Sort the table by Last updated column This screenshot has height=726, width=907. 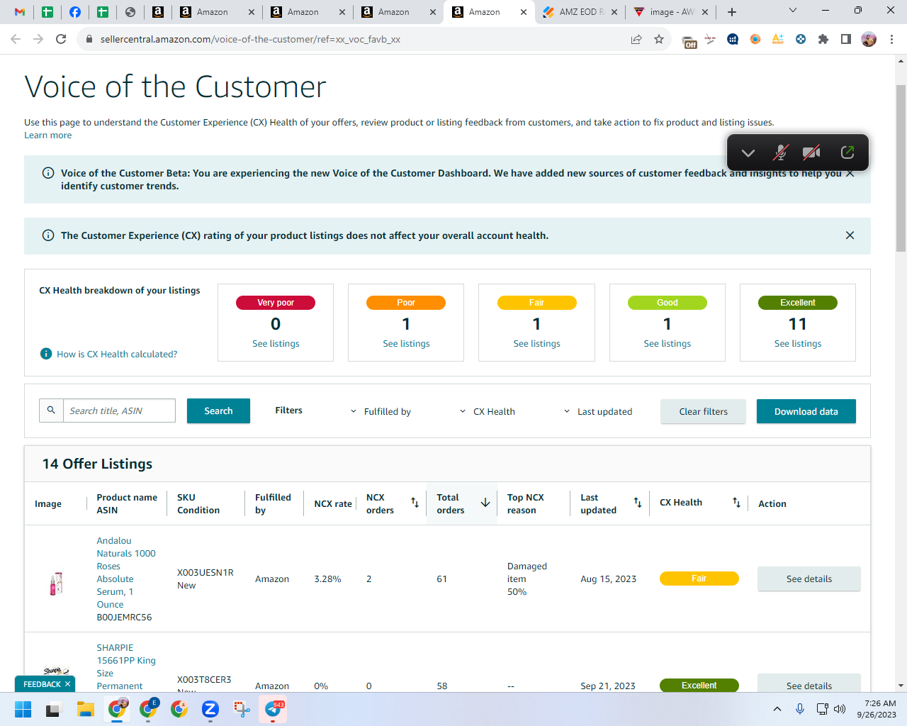[x=638, y=503]
